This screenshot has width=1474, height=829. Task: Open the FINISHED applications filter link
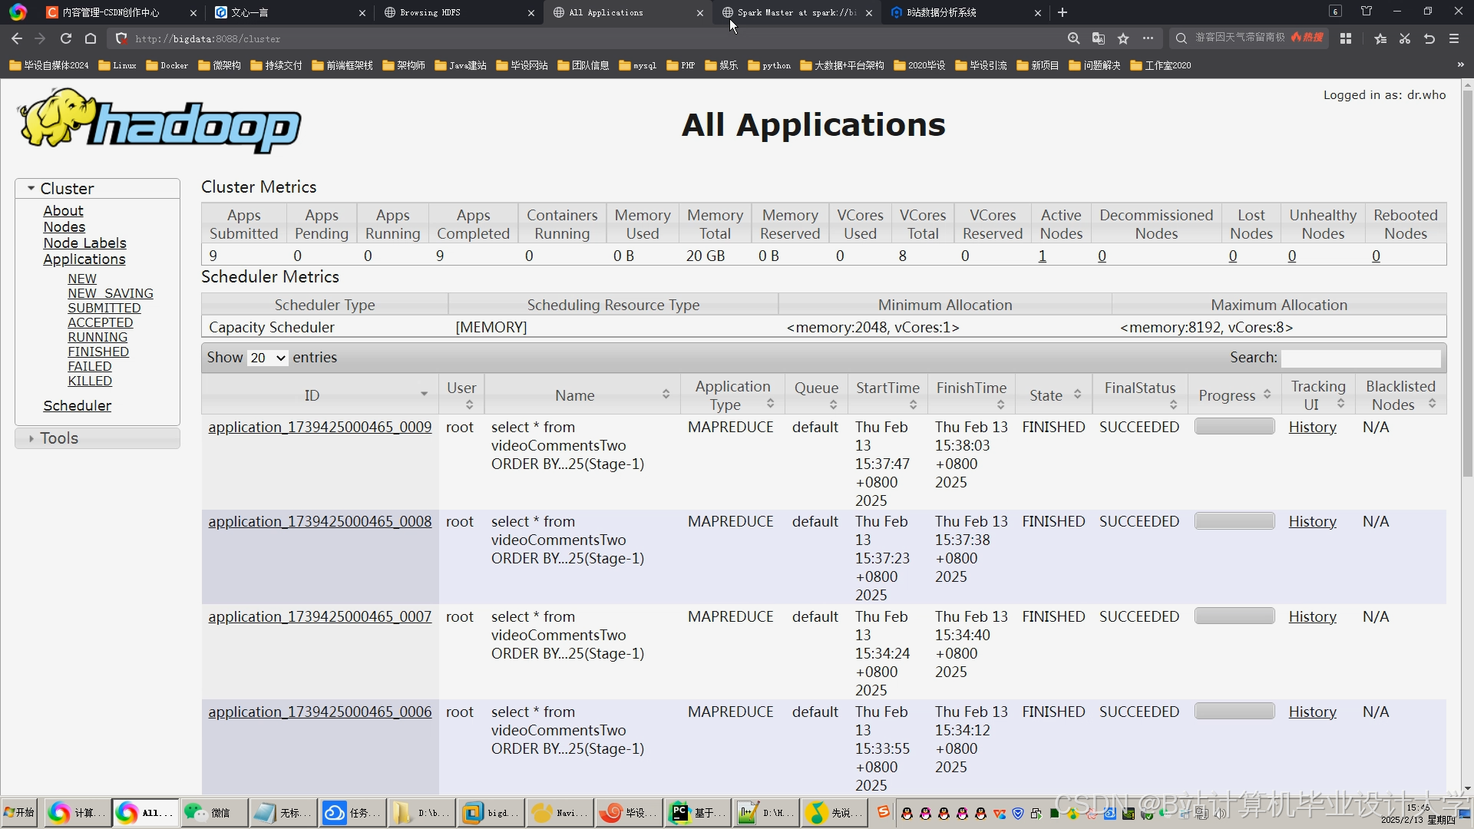[98, 352]
